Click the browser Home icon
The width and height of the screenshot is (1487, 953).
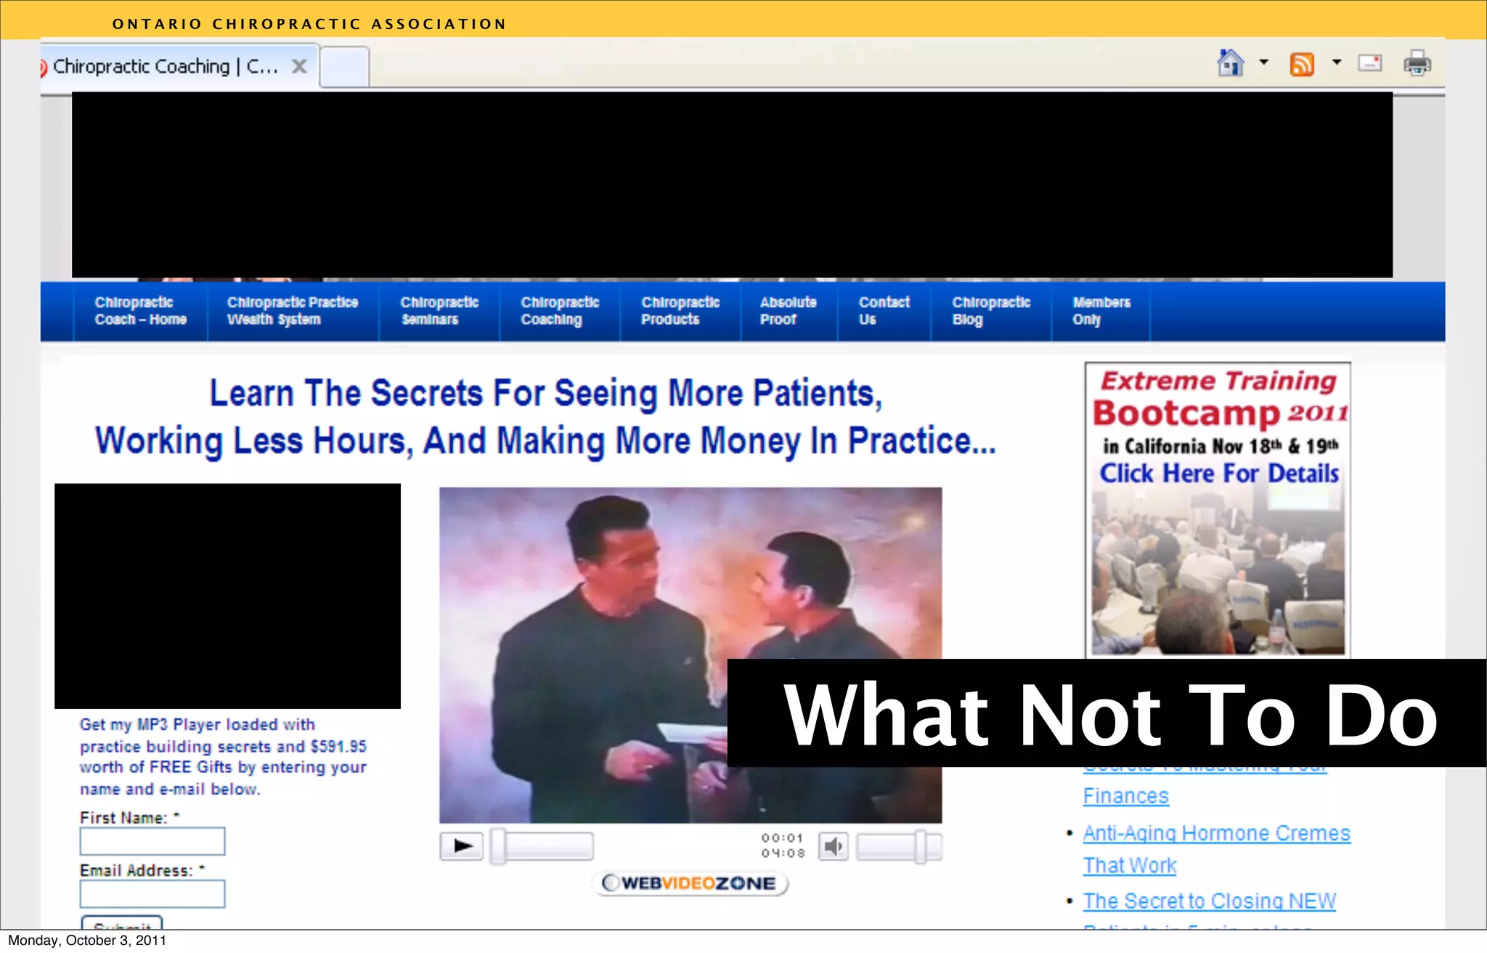click(1231, 63)
